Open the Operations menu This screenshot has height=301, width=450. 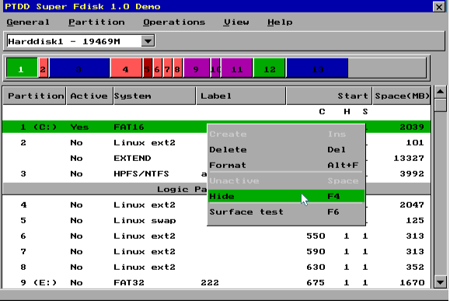point(174,23)
